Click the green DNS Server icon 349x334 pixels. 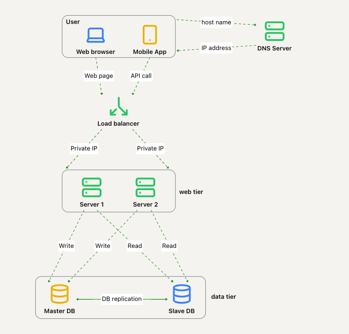275,31
